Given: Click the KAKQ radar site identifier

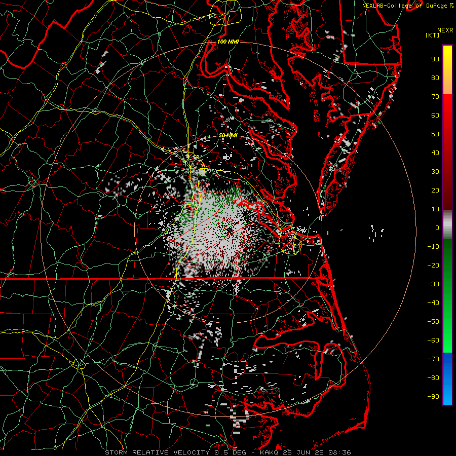Looking at the screenshot, I should (x=268, y=452).
